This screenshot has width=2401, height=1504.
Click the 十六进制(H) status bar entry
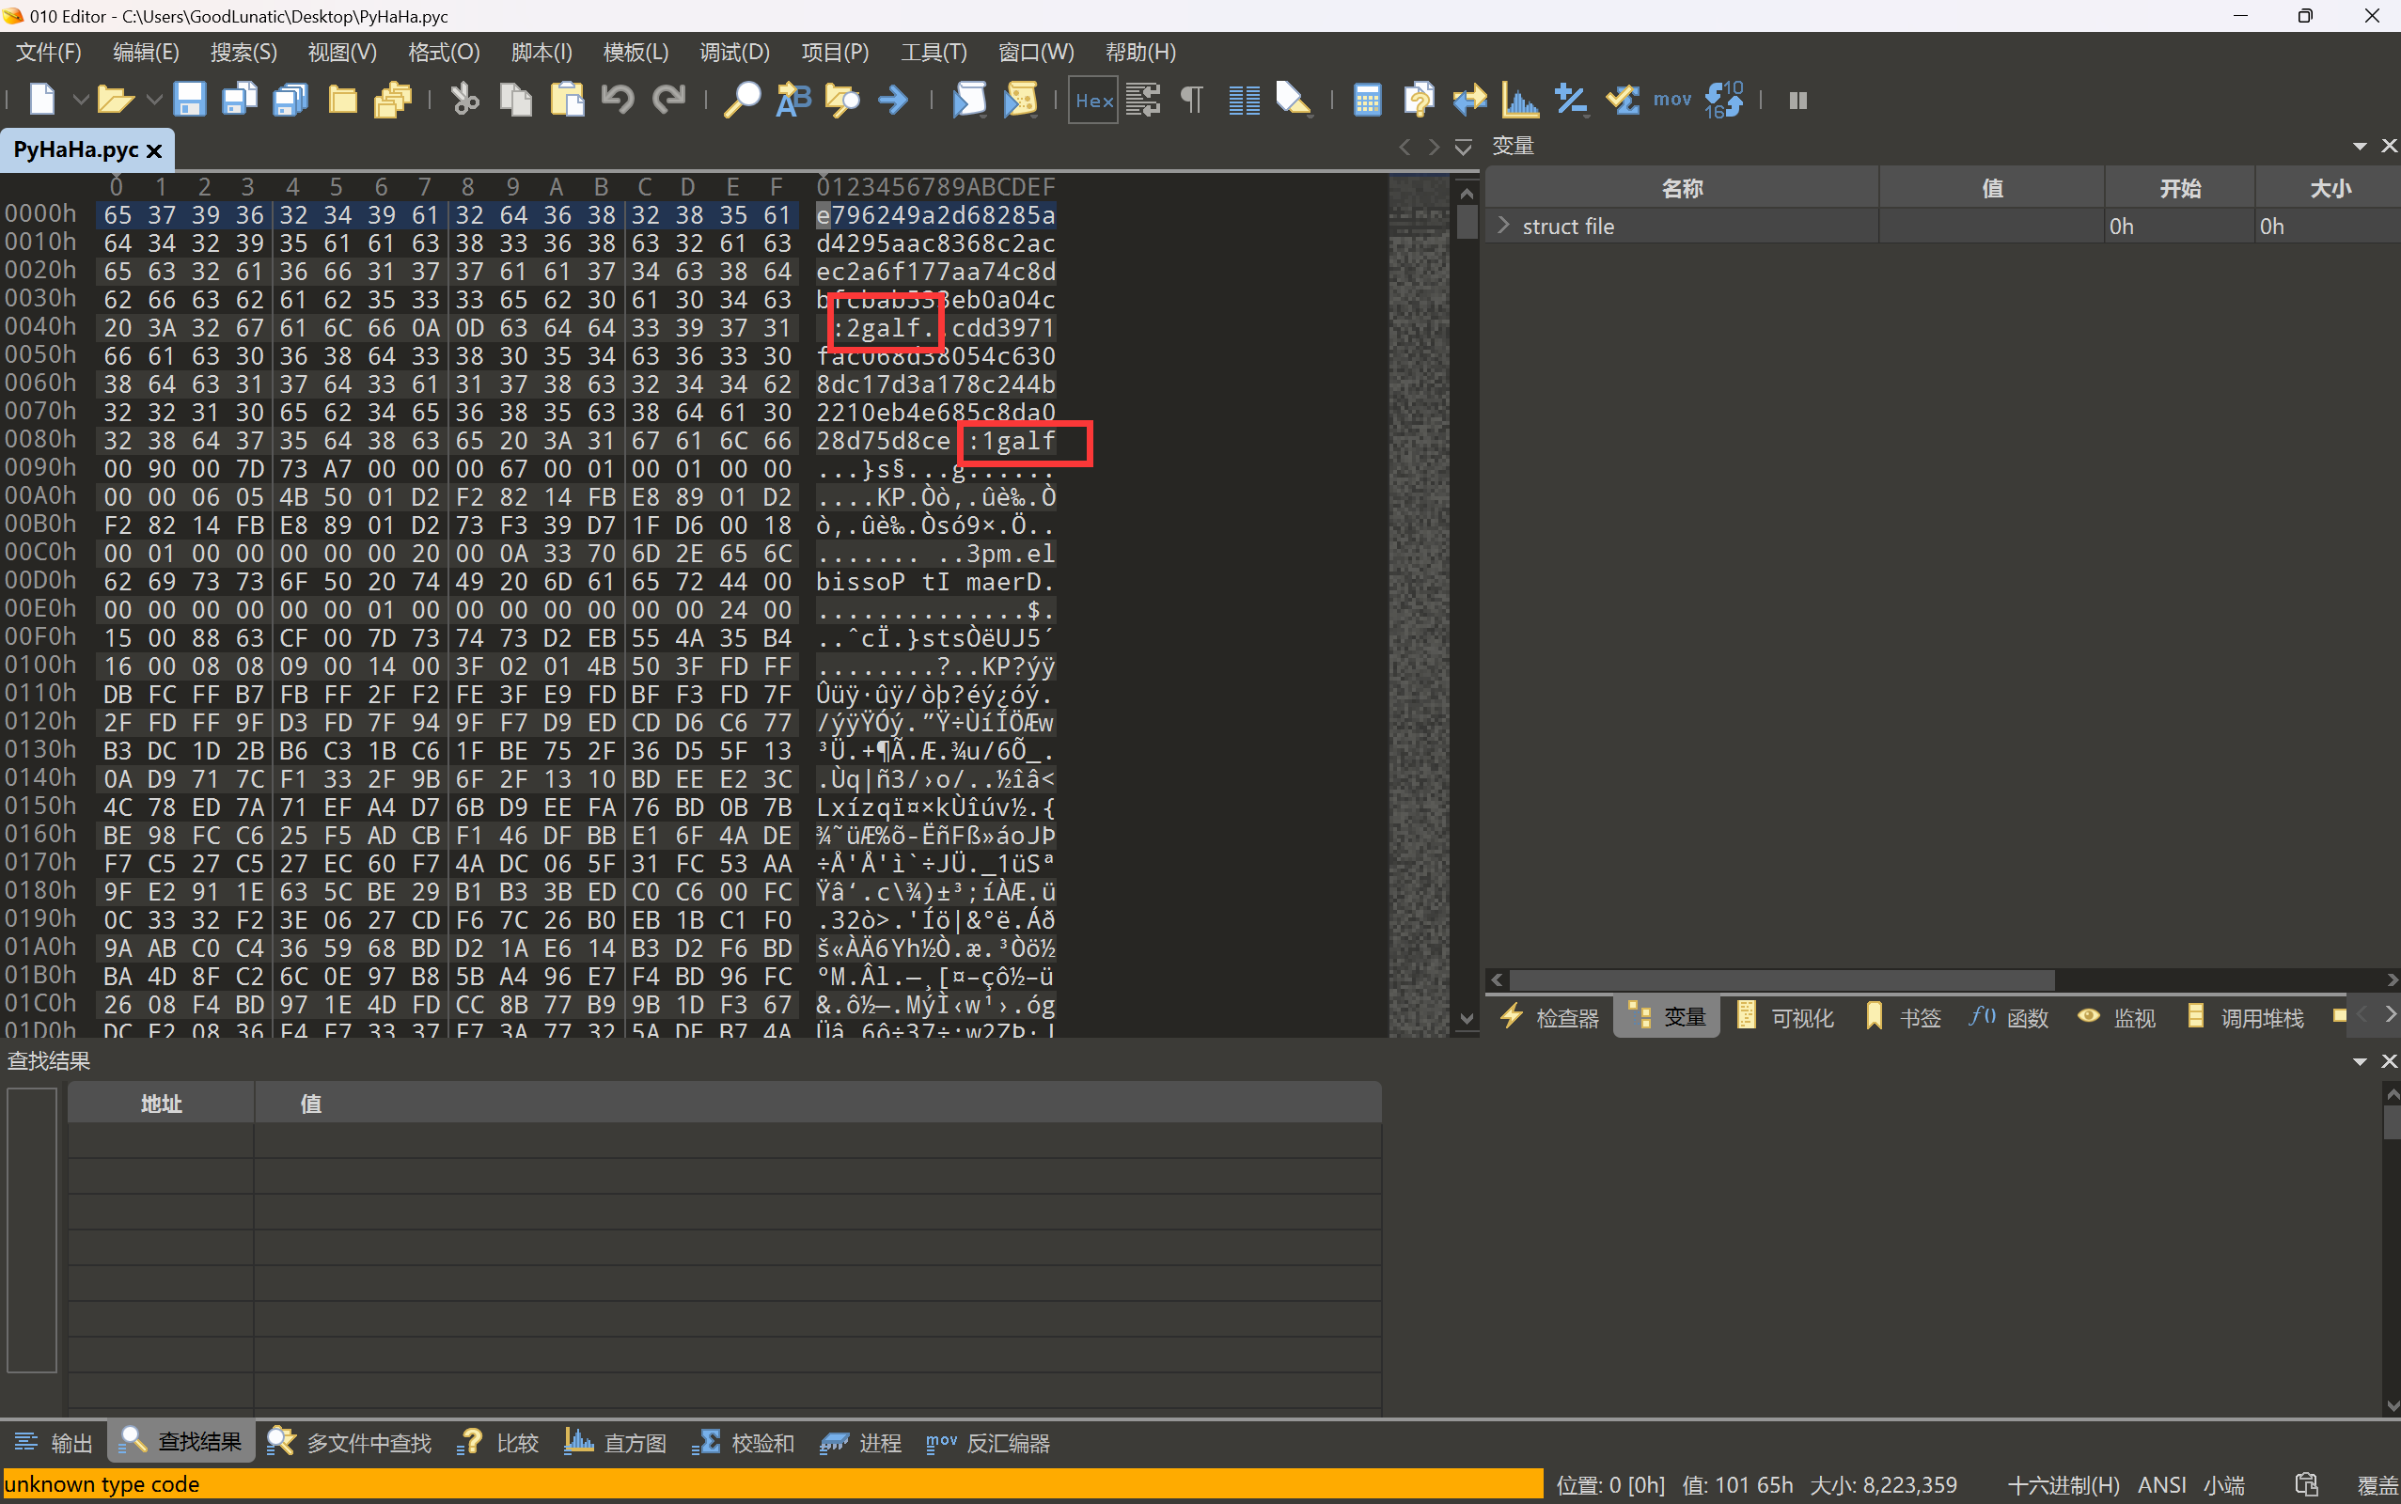point(2064,1485)
